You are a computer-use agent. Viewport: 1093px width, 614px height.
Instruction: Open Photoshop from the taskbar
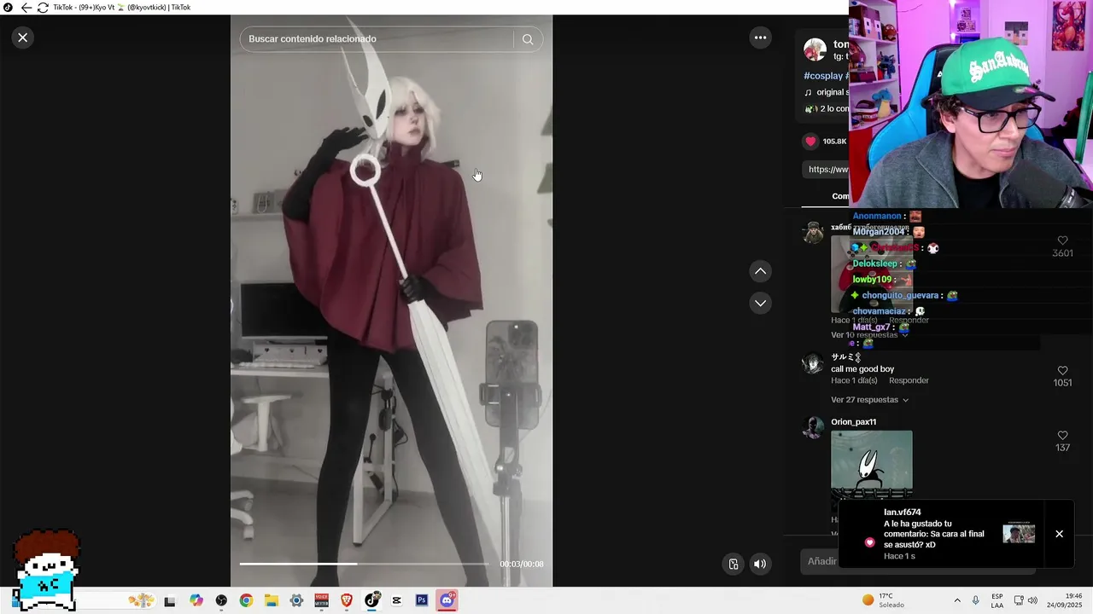422,600
